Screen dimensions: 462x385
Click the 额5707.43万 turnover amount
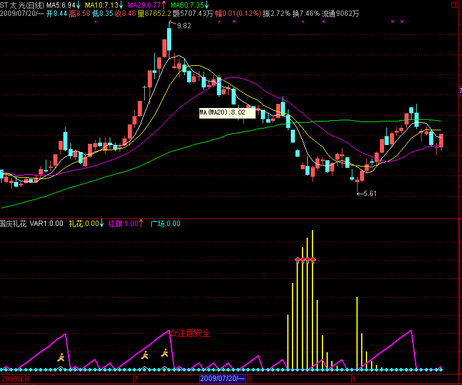pyautogui.click(x=193, y=13)
